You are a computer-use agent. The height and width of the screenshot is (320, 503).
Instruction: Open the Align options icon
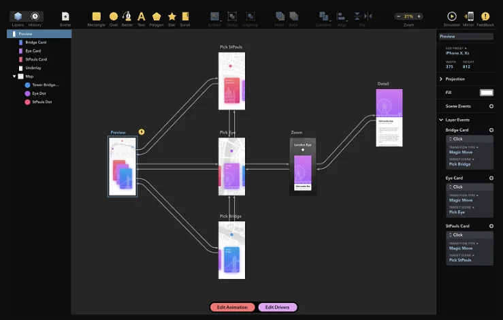click(341, 16)
